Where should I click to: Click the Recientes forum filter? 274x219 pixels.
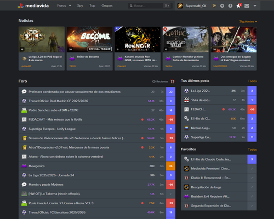point(160,81)
